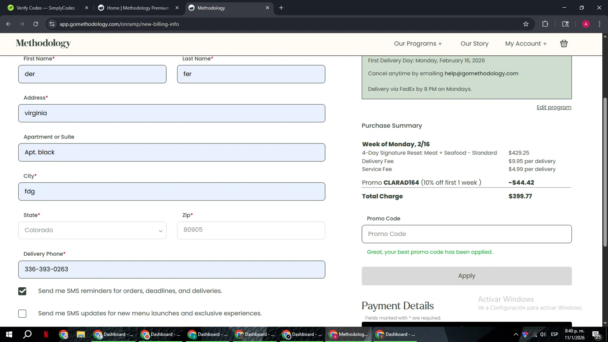Bookmark this page with the star icon
This screenshot has height=342, width=608.
coord(526,24)
